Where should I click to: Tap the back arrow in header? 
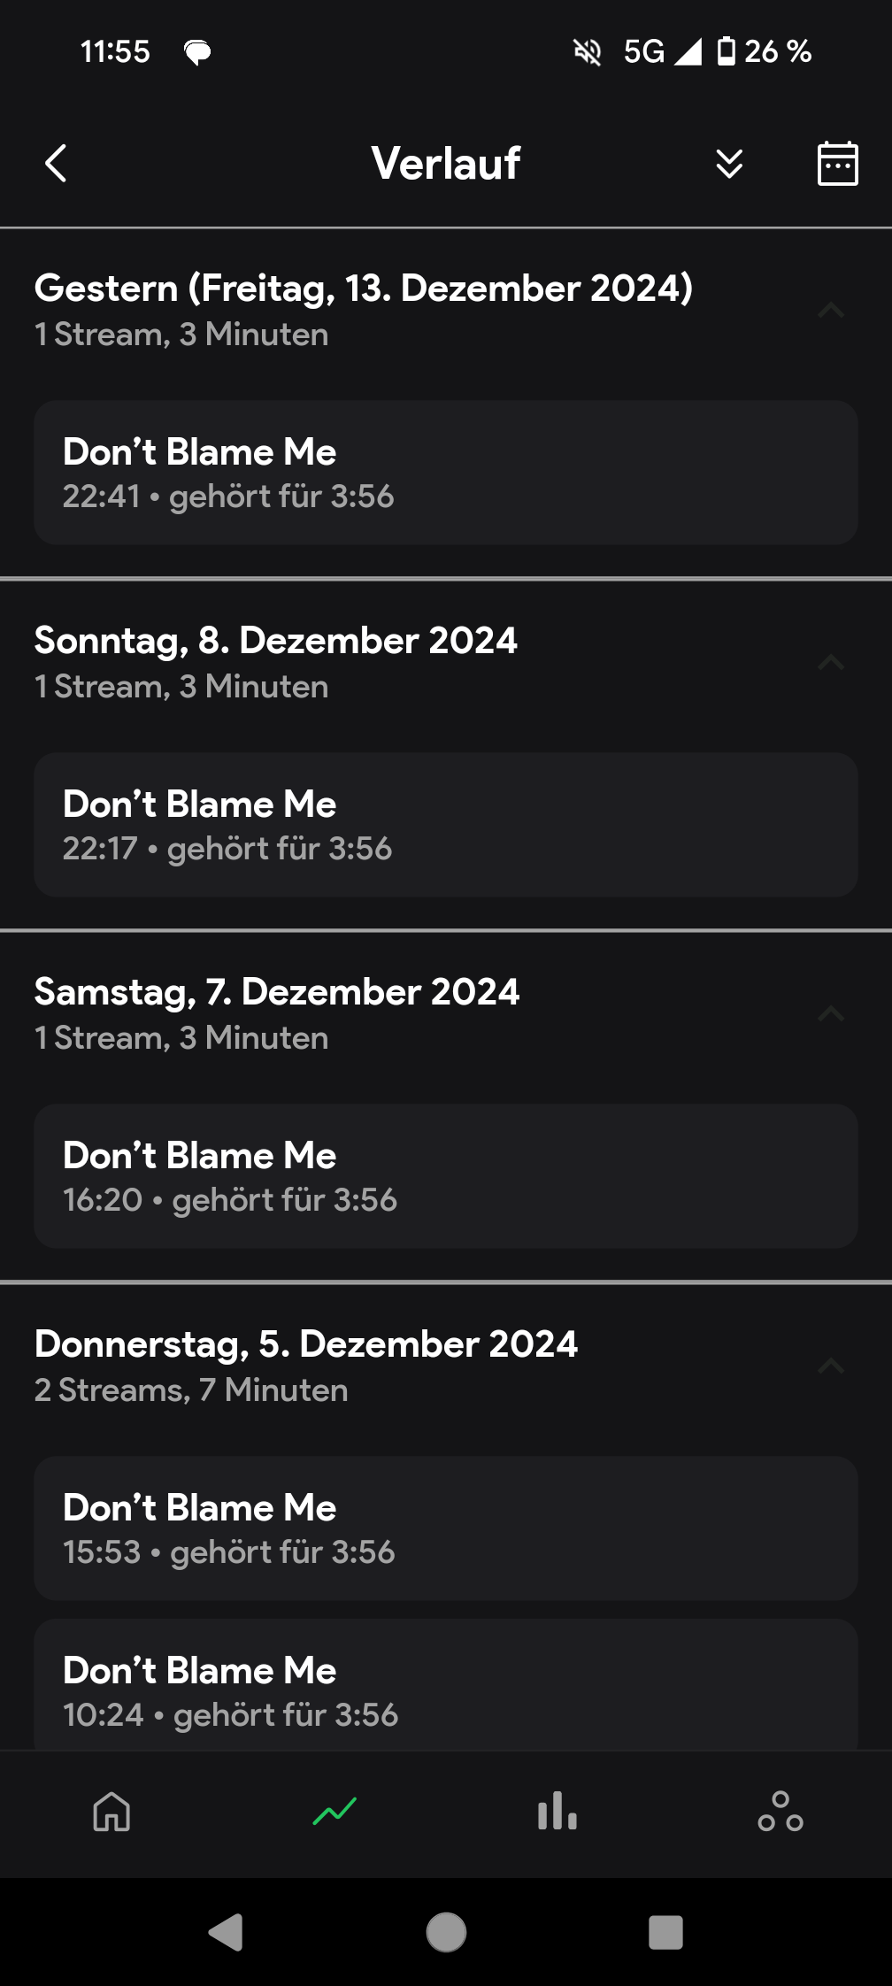(56, 164)
